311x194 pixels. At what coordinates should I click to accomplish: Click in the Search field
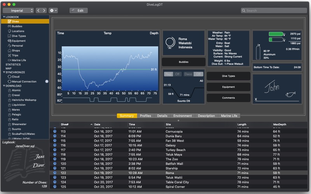(274, 10)
